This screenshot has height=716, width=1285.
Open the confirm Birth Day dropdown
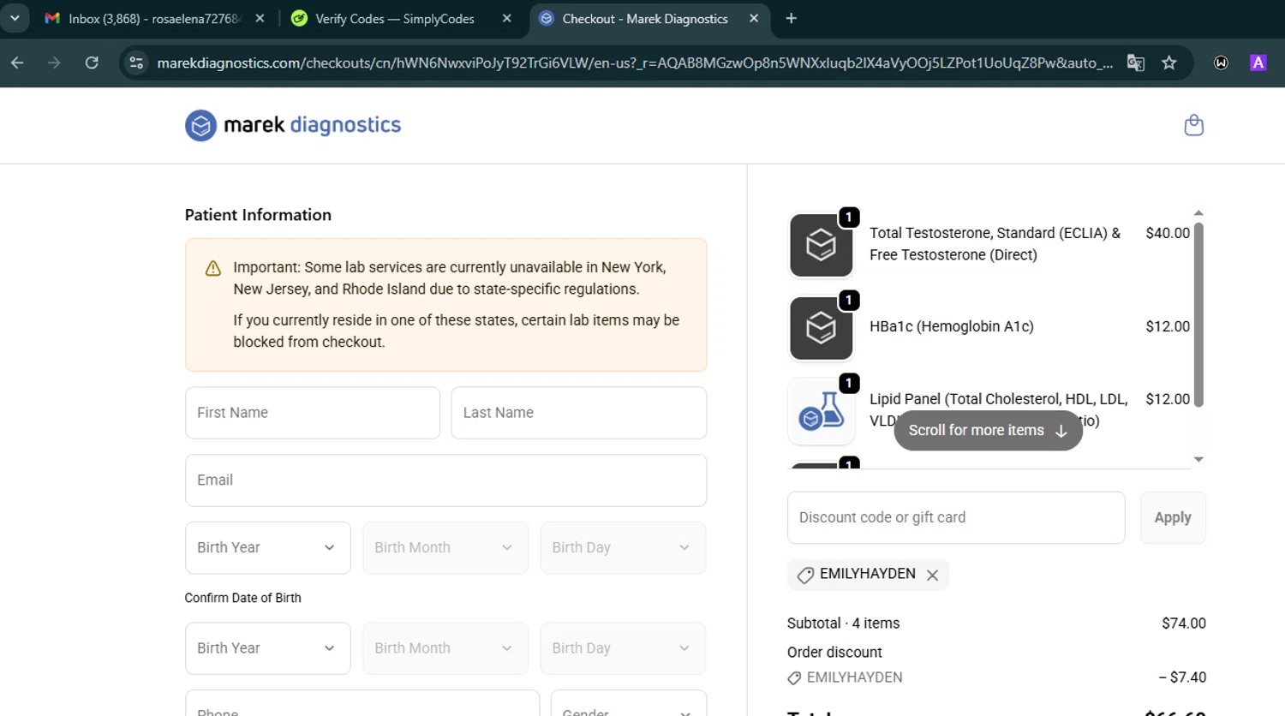point(623,648)
